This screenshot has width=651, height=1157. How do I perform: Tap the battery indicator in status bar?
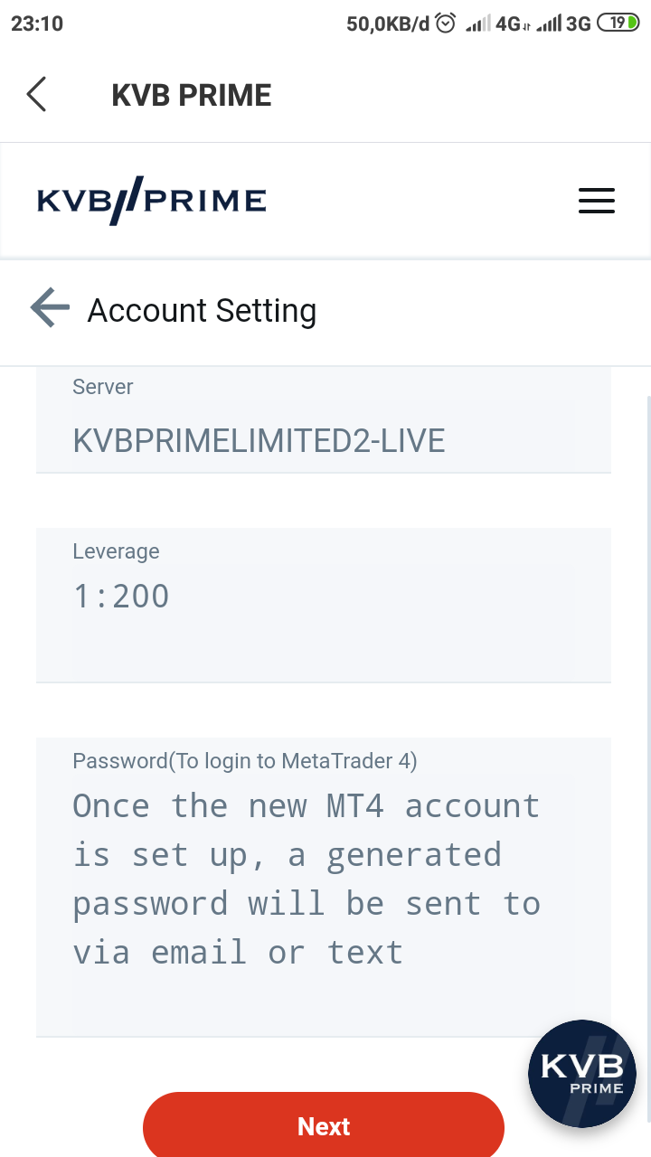click(618, 24)
